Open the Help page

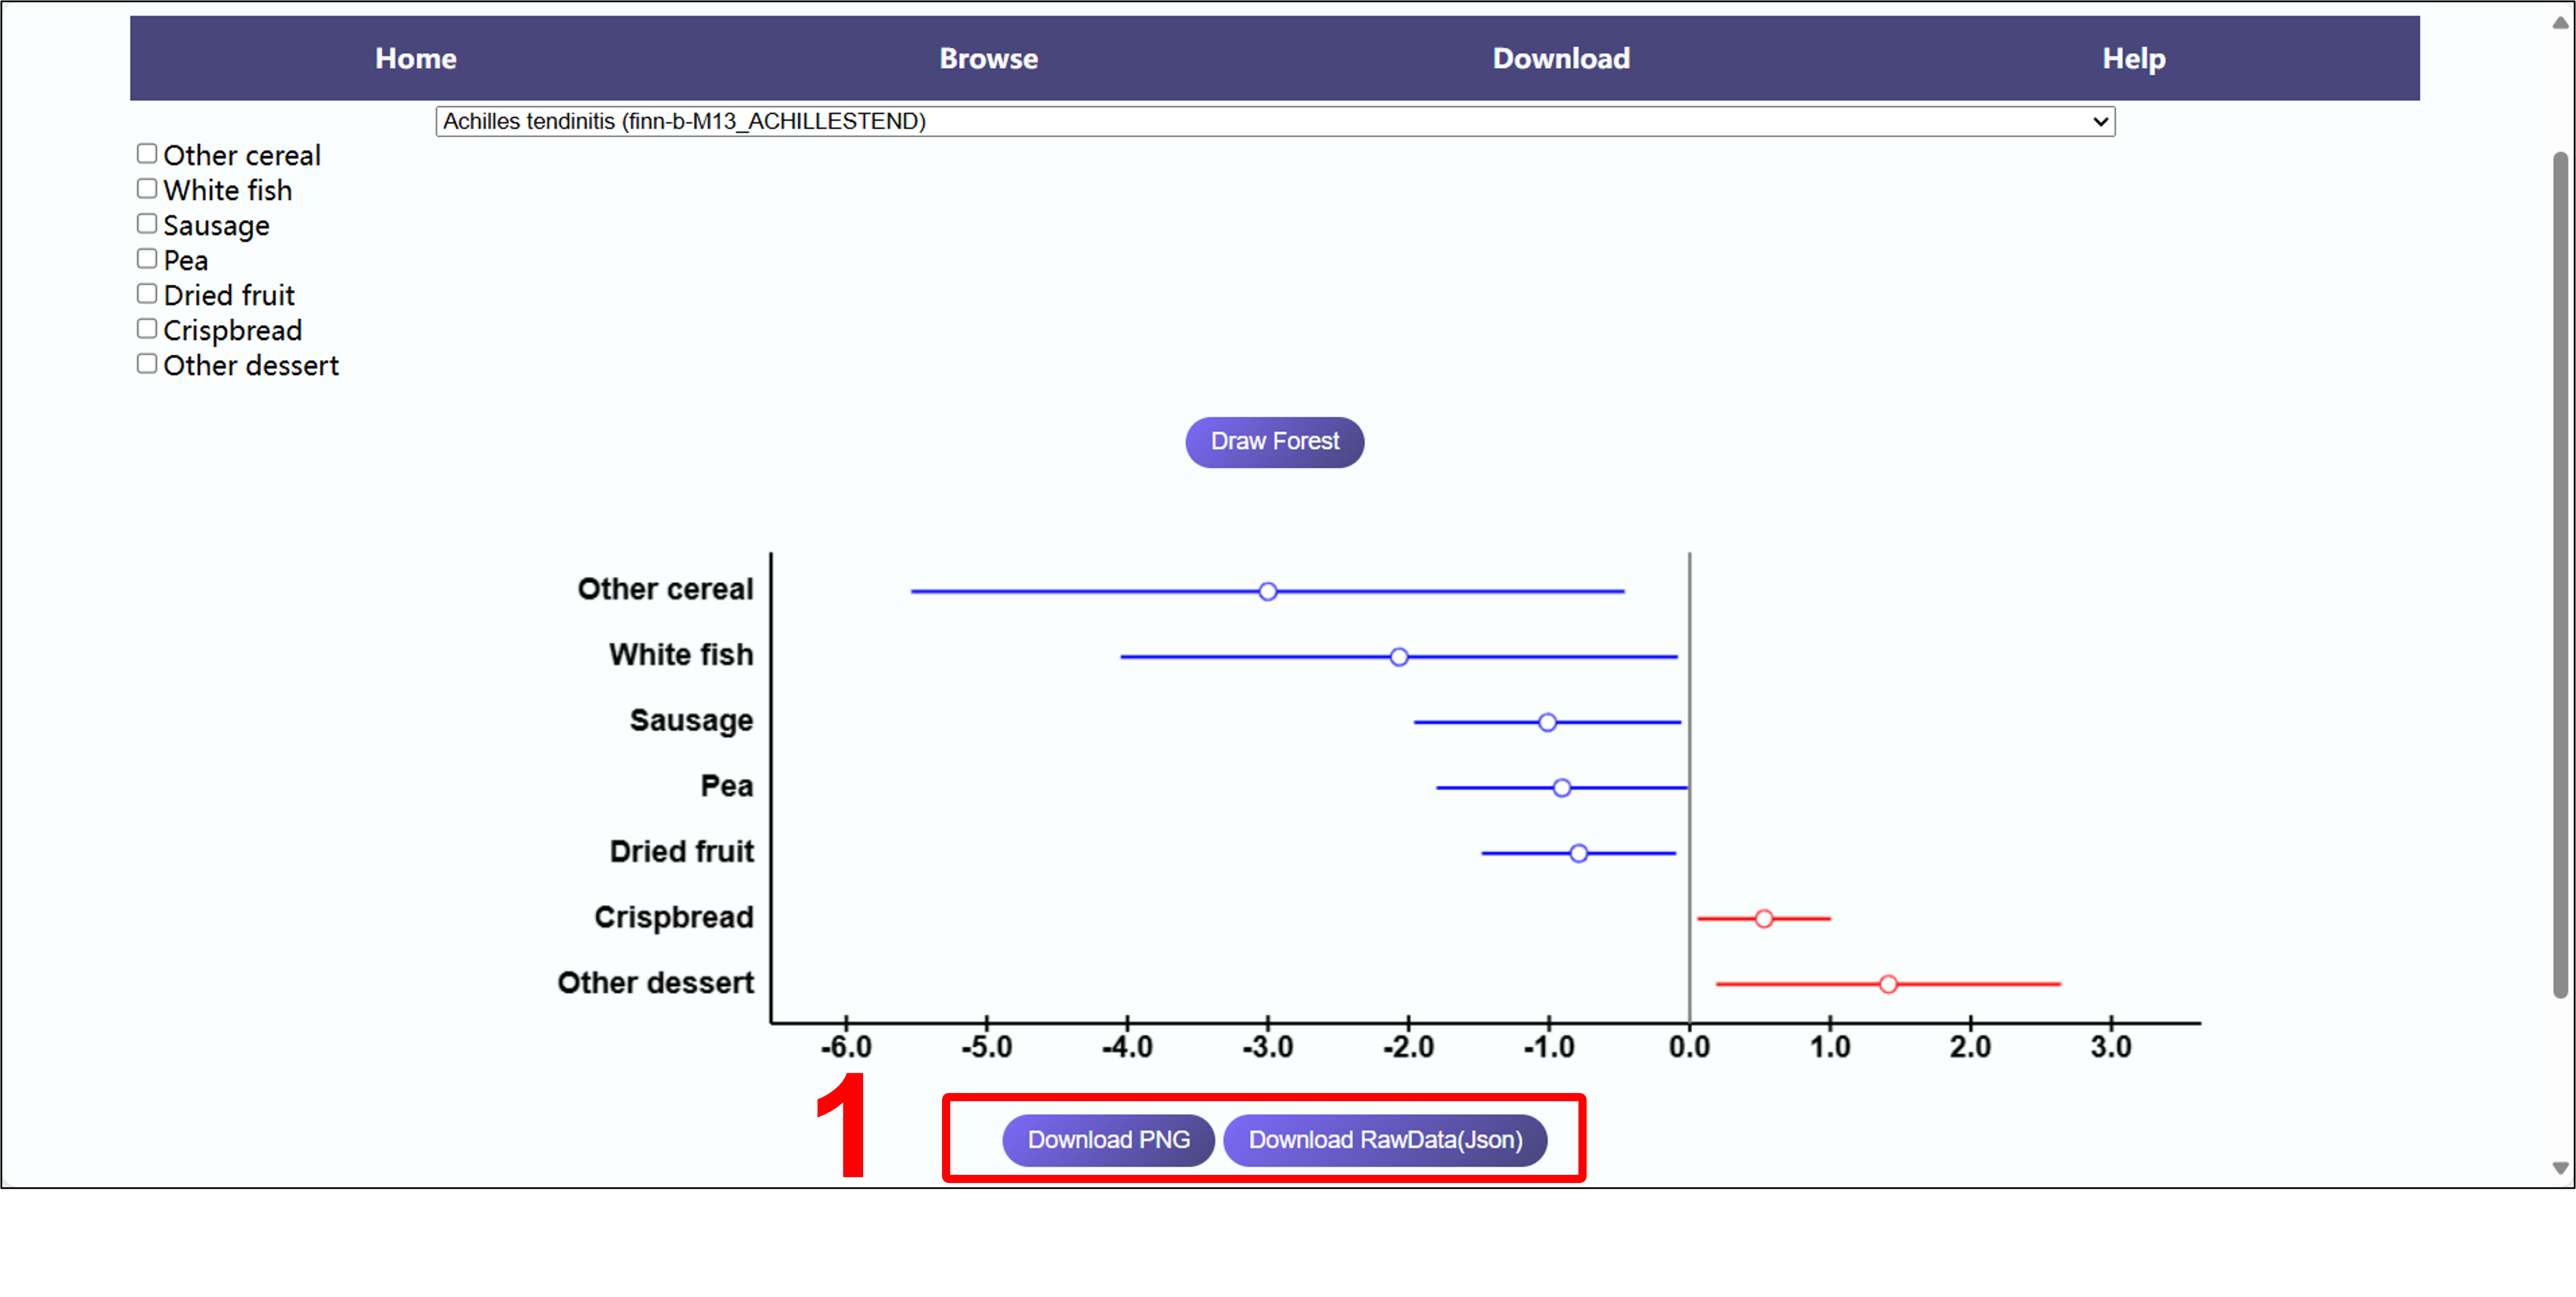click(2133, 59)
